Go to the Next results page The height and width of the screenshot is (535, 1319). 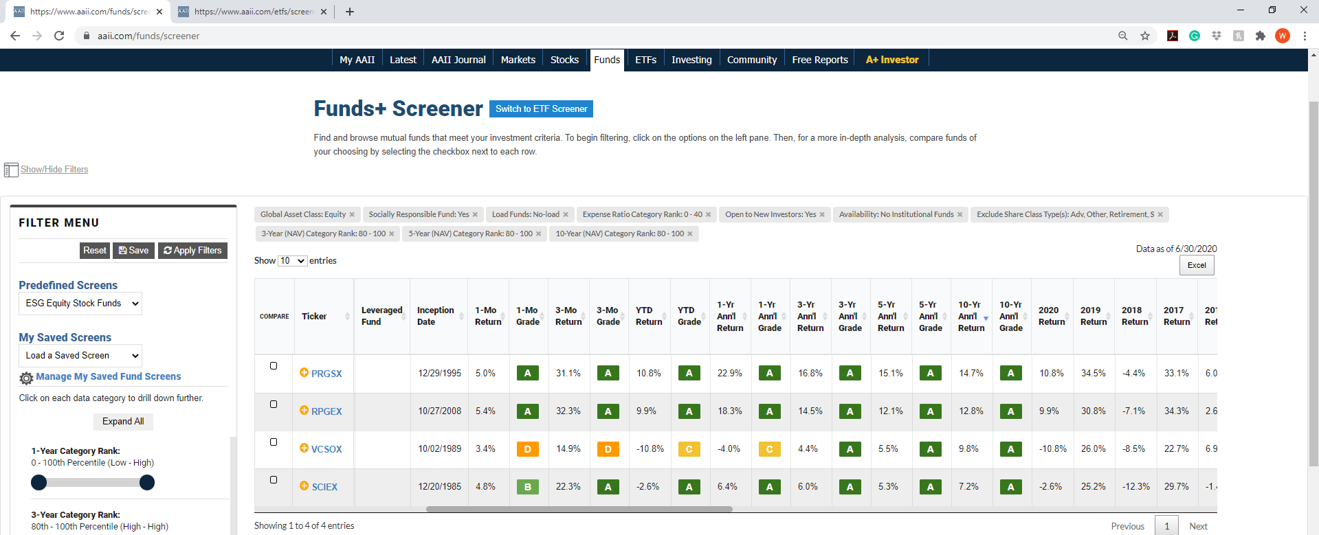1198,526
